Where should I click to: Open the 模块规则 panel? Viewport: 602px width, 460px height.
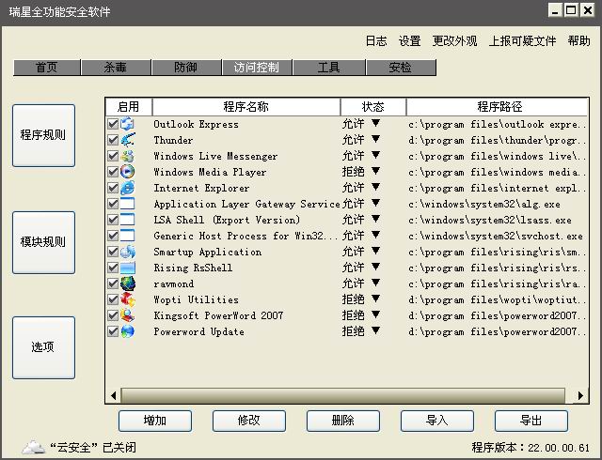point(44,242)
